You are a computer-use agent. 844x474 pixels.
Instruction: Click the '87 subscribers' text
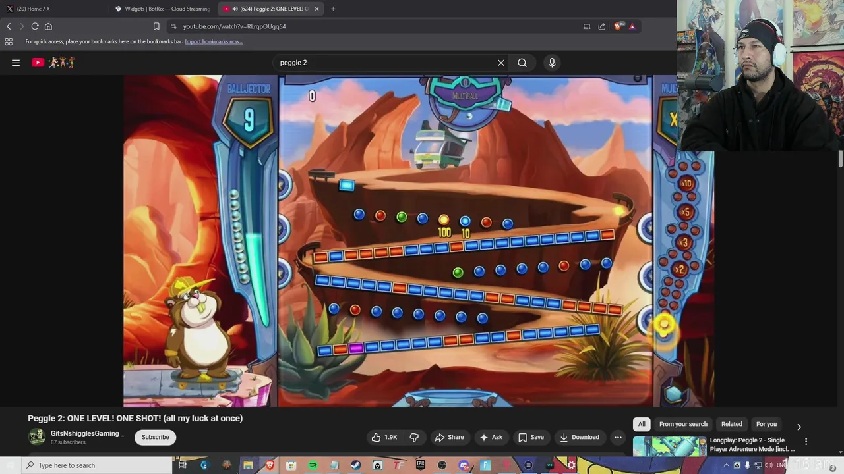click(68, 442)
